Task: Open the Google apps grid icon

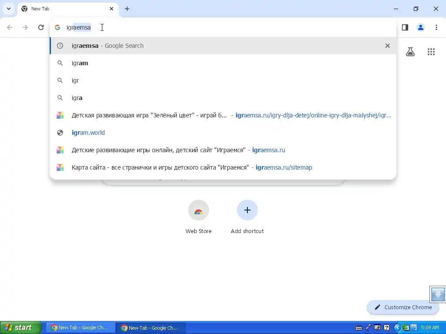Action: 431,52
